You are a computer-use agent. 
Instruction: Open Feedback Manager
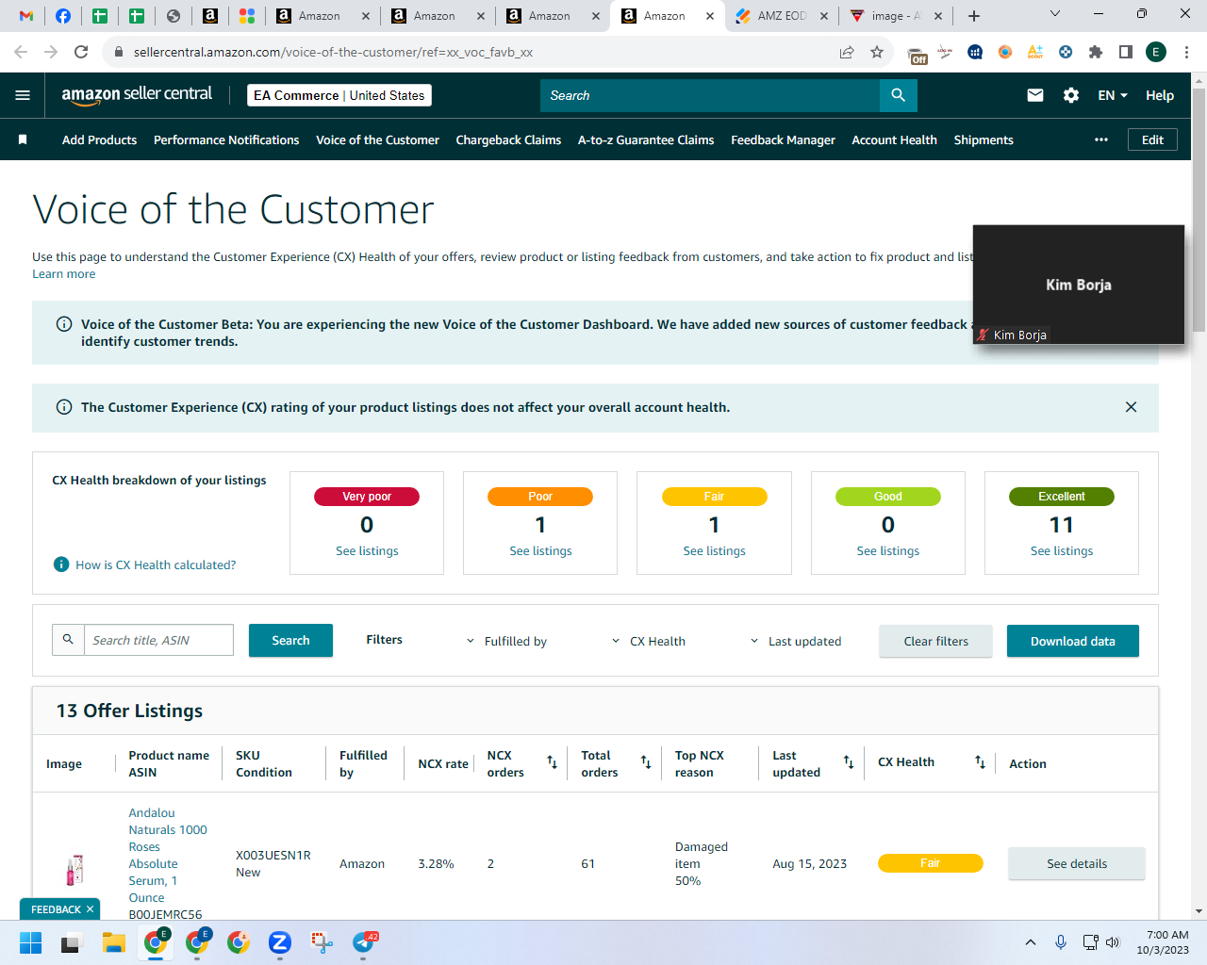coord(783,139)
